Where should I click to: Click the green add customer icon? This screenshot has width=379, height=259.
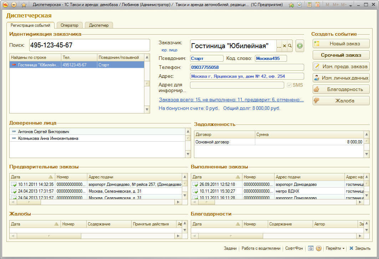[300, 46]
